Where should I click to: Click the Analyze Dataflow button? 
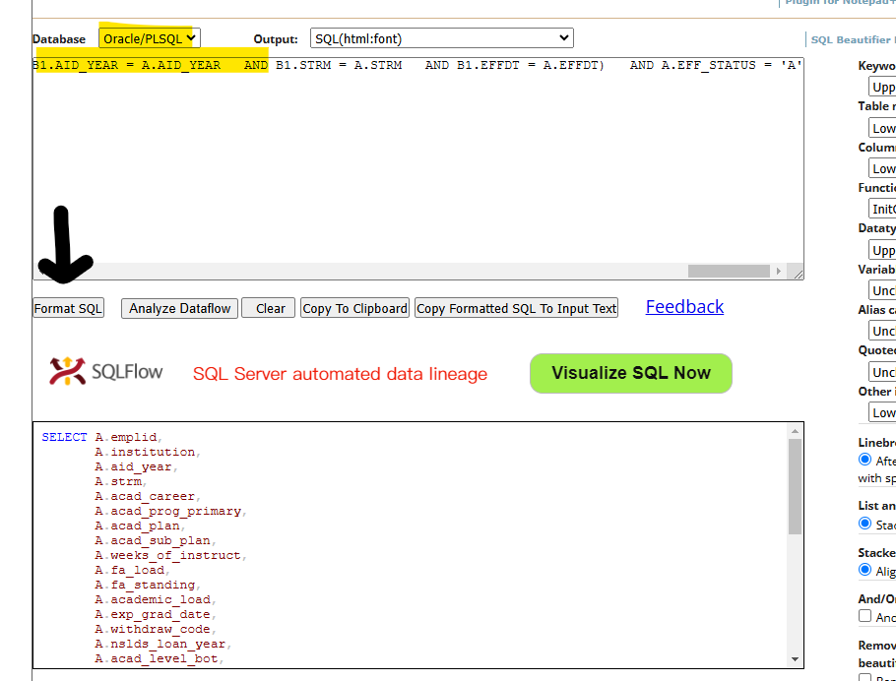tap(179, 308)
